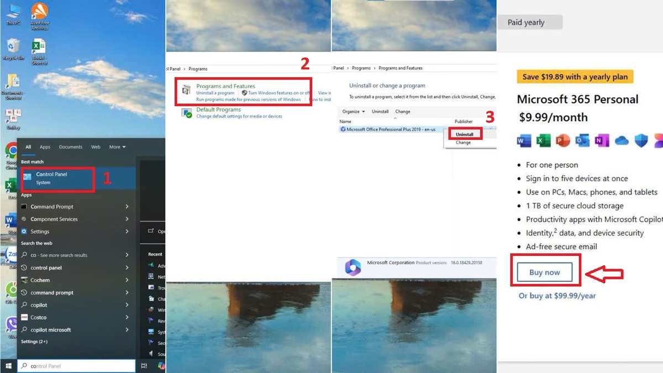Image resolution: width=663 pixels, height=373 pixels.
Task: Click the Excel icon under Microsoft 365 Personal
Action: [544, 140]
